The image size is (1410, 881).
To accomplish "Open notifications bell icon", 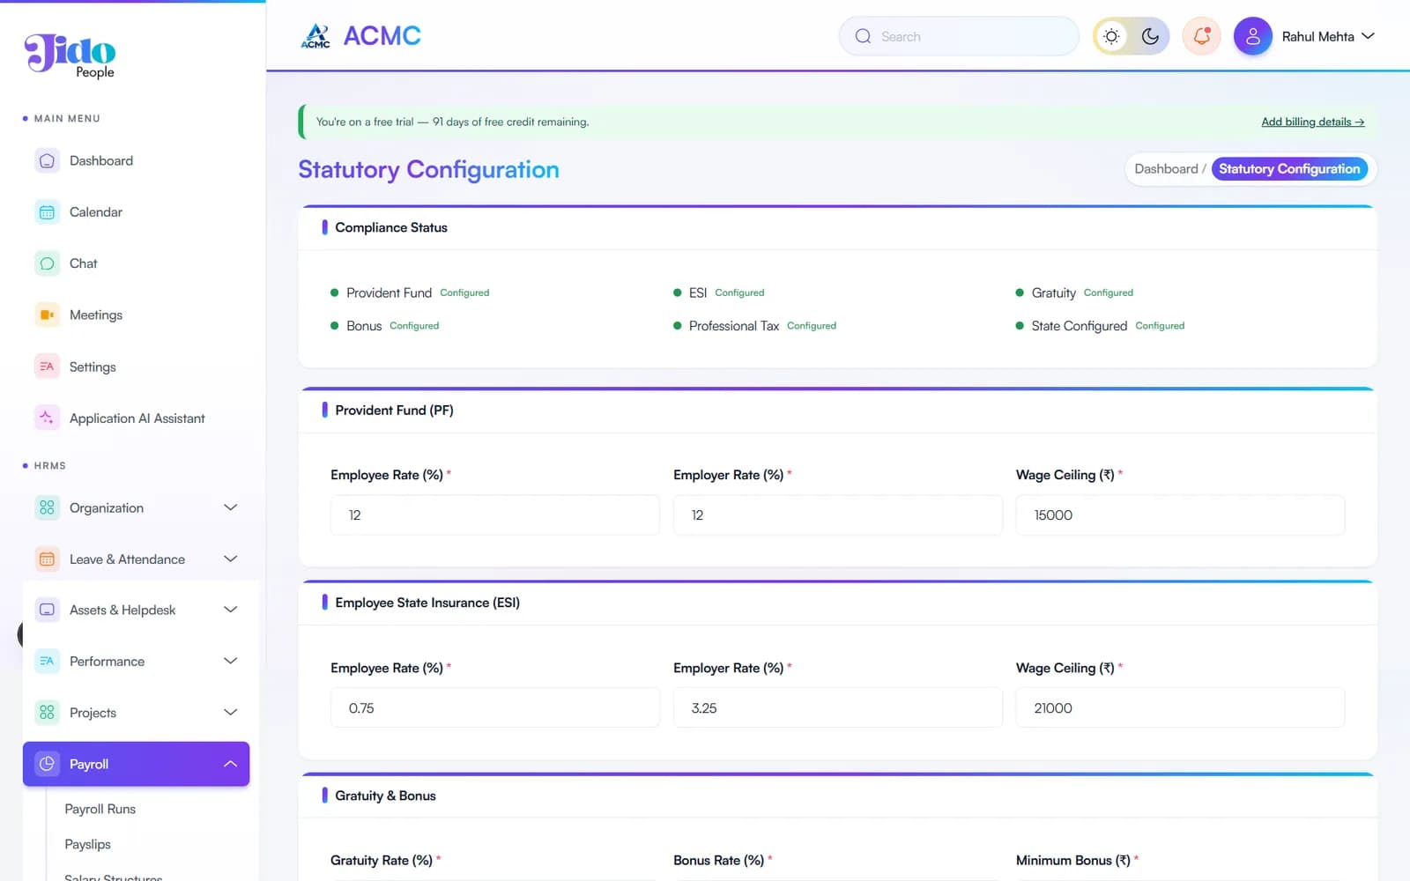I will [x=1201, y=36].
